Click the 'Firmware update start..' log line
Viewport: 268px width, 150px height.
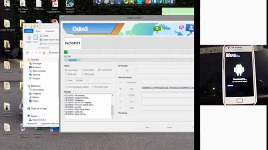point(79,105)
